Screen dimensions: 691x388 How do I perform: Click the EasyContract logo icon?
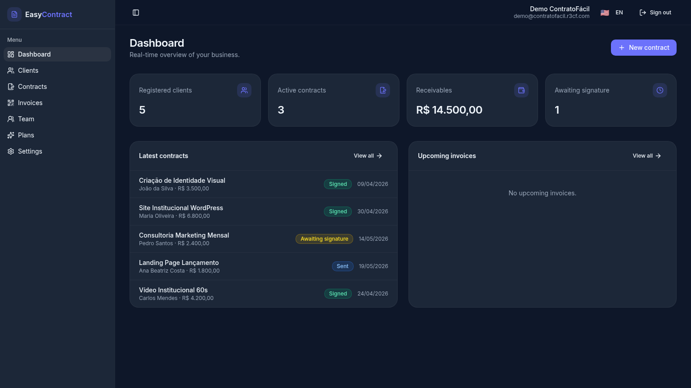pyautogui.click(x=14, y=14)
